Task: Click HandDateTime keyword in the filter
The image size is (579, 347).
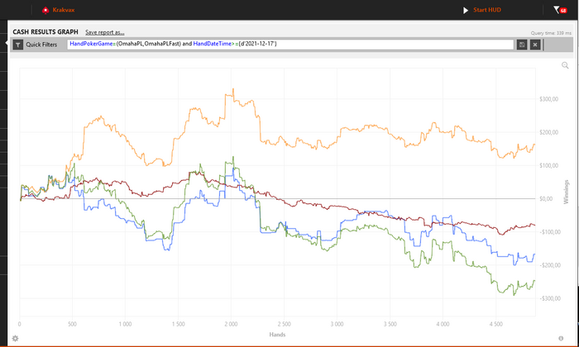Action: [213, 44]
